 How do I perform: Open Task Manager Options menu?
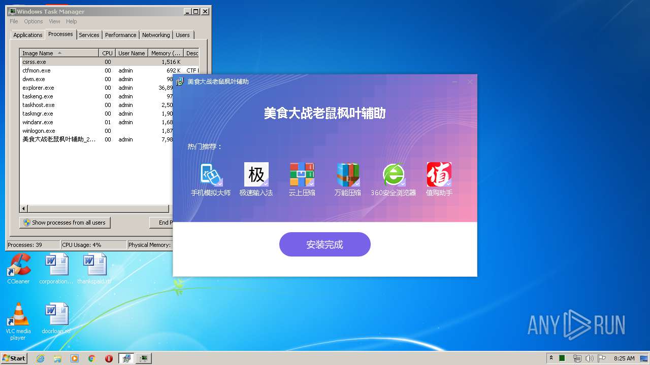click(34, 21)
